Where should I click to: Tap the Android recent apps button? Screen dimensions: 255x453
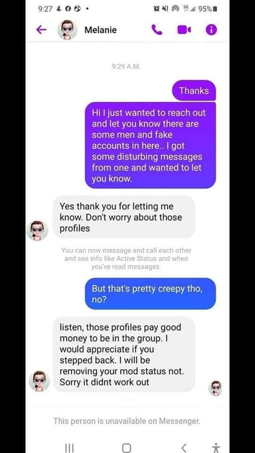pyautogui.click(x=69, y=448)
